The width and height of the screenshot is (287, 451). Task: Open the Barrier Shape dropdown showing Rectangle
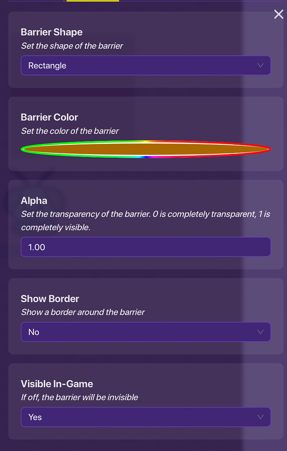[x=145, y=65]
